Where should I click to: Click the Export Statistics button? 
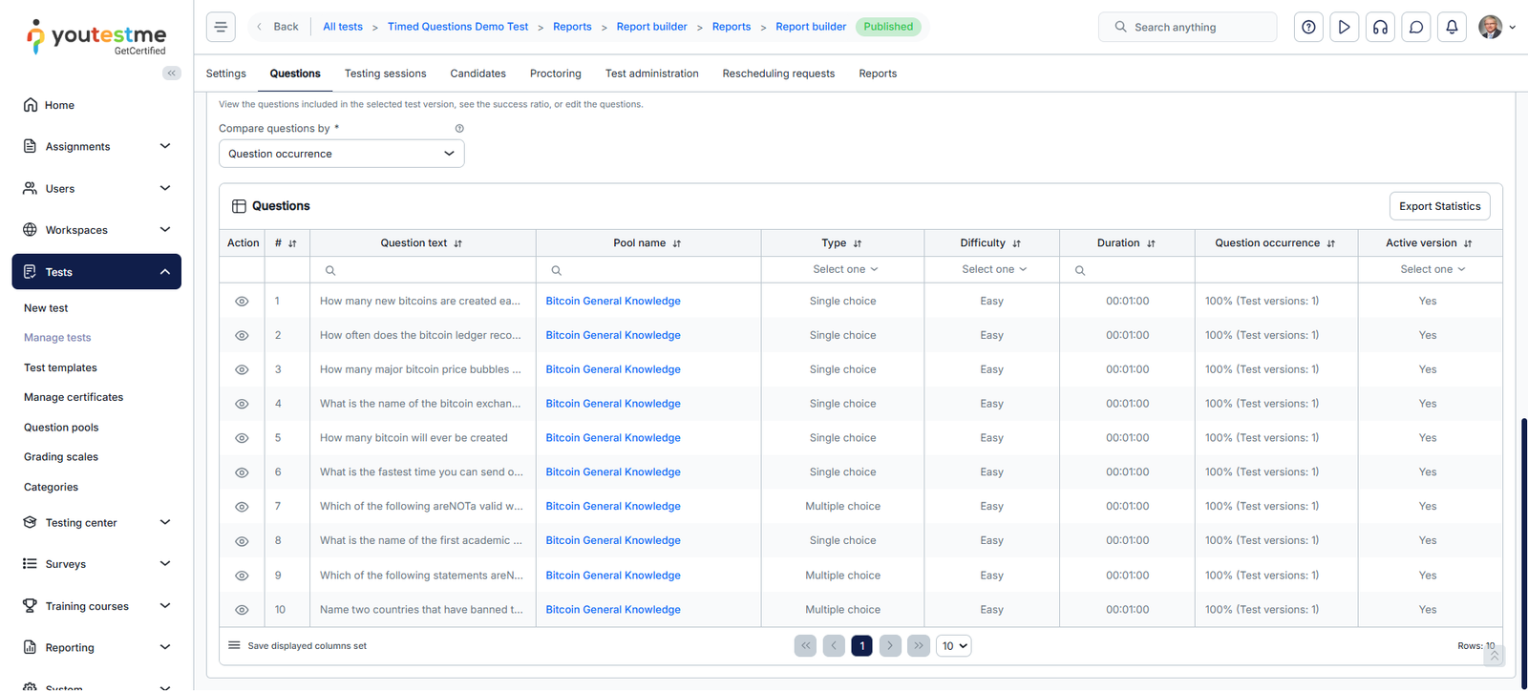[1439, 206]
